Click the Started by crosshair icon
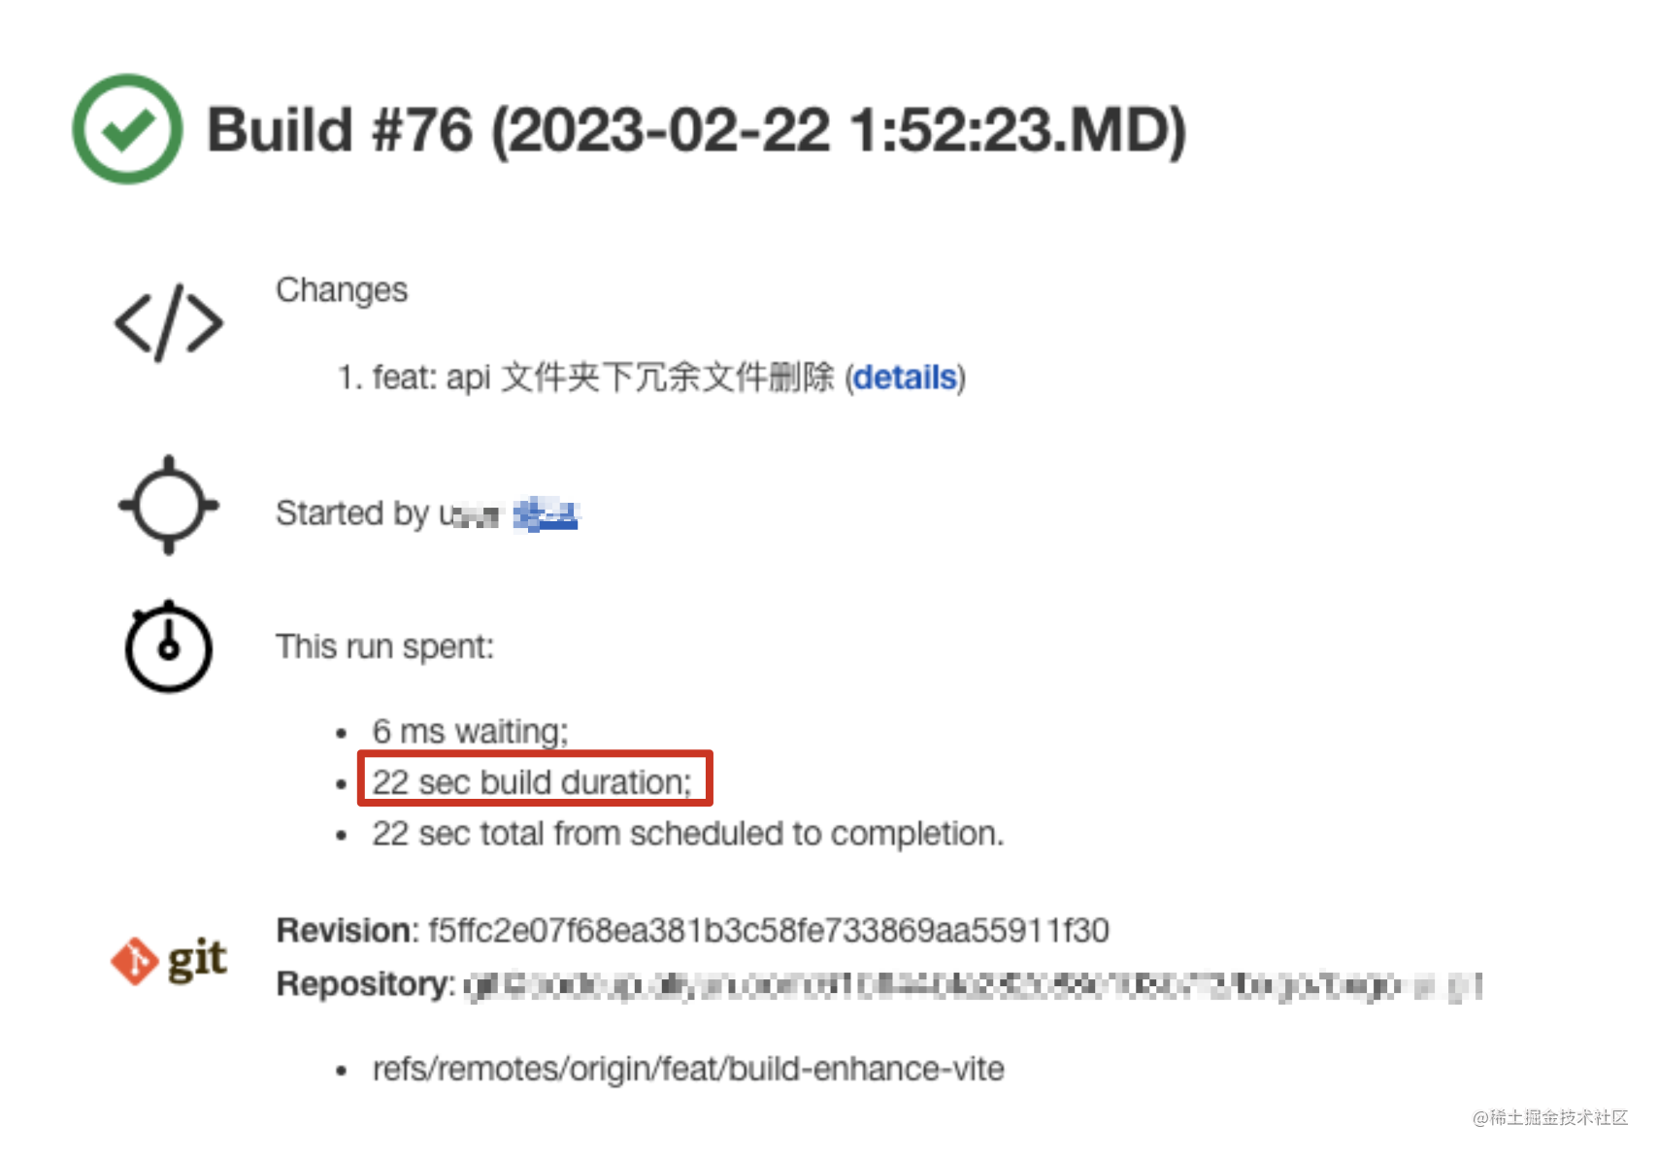Viewport: 1658px width, 1157px height. tap(166, 506)
